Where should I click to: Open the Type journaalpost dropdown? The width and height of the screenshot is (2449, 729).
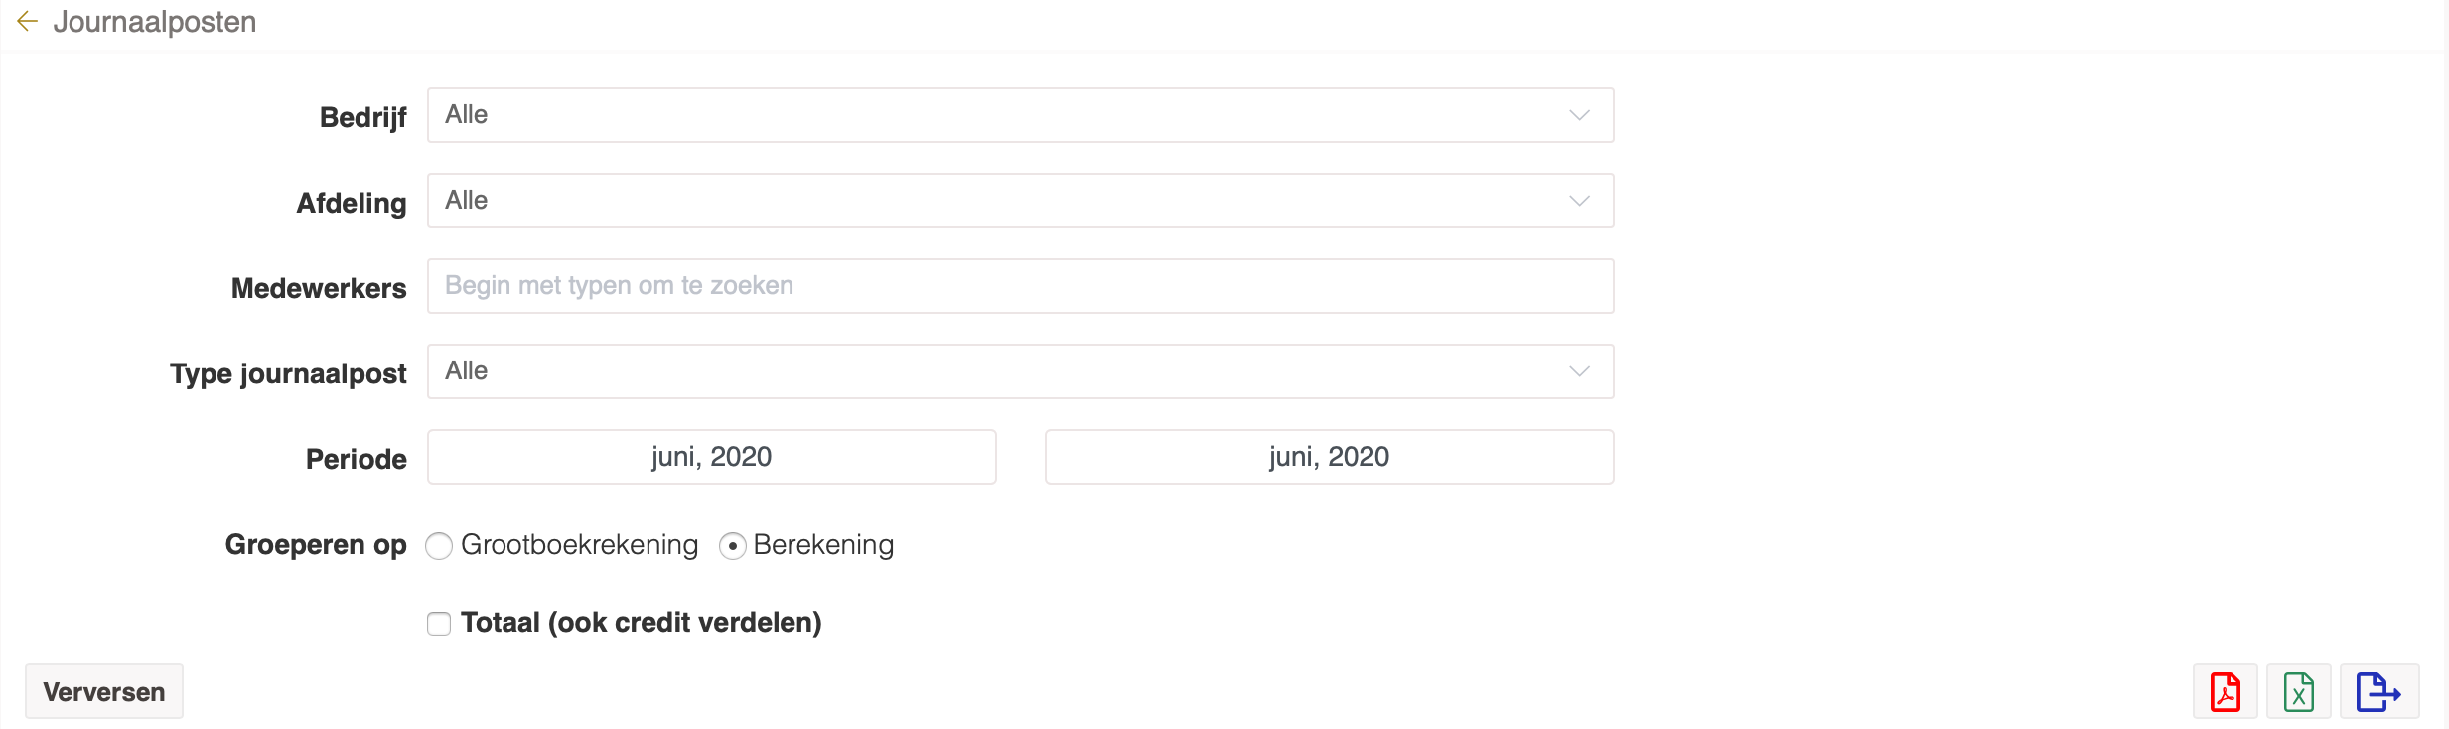coord(1019,371)
